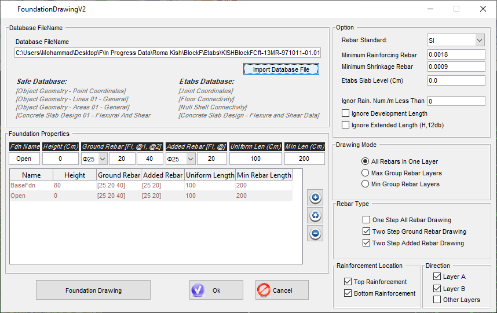Uncheck Top Rainforcement option
The height and width of the screenshot is (313, 497).
pos(348,282)
